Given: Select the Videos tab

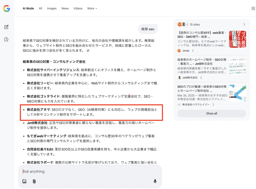Looking at the screenshot, I should pos(78,8).
